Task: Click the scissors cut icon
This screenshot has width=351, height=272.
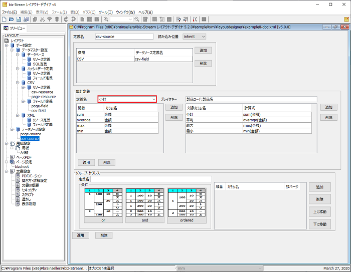Action: coord(42,19)
